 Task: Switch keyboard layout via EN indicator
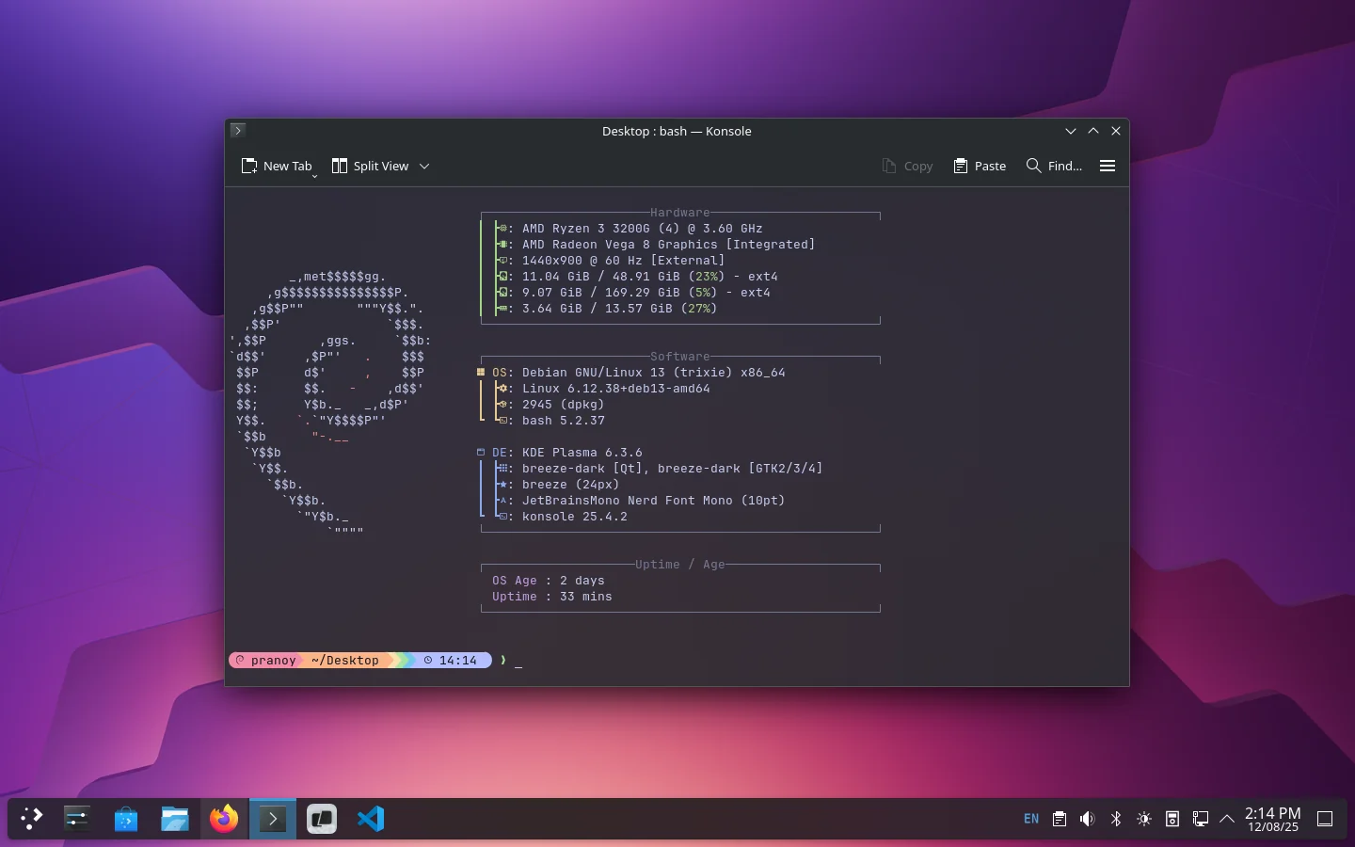click(x=1031, y=819)
